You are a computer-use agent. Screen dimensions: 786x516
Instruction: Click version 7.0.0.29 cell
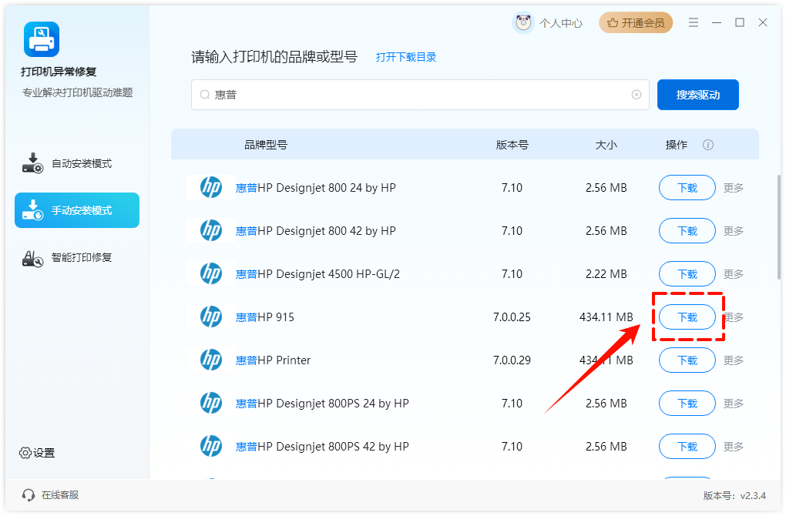[x=512, y=360]
